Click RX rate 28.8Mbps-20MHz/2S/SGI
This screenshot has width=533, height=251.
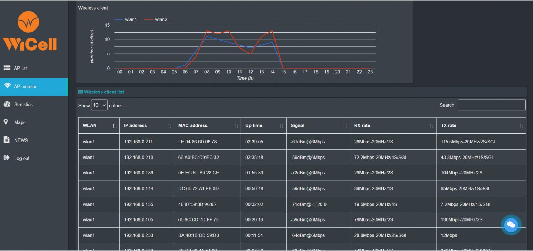tap(380, 235)
